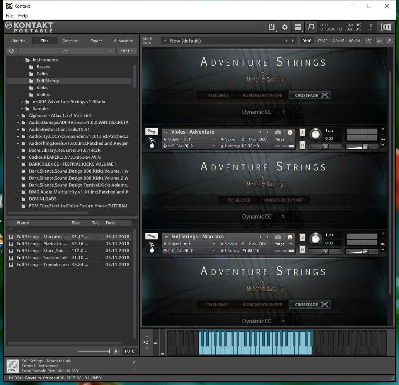Image resolution: width=399 pixels, height=385 pixels.
Task: Switch to Libraries tab
Action: 18,41
